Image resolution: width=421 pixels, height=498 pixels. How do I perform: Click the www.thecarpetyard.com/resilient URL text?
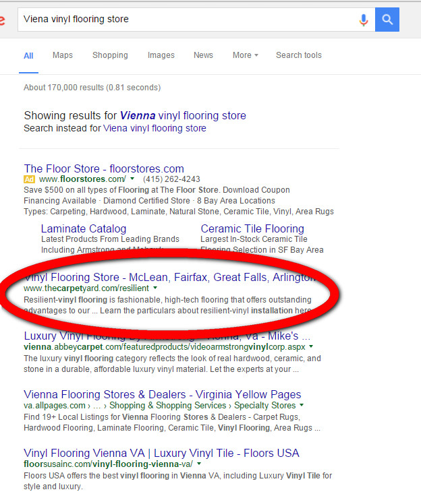86,288
